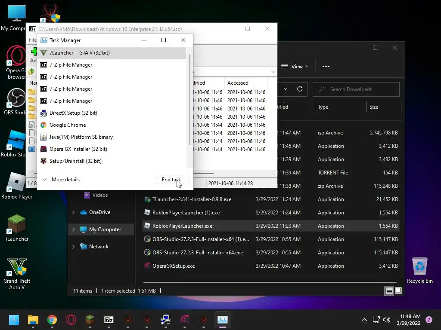Select Videos in Explorer navigation pane
The height and width of the screenshot is (330, 441).
pyautogui.click(x=96, y=195)
